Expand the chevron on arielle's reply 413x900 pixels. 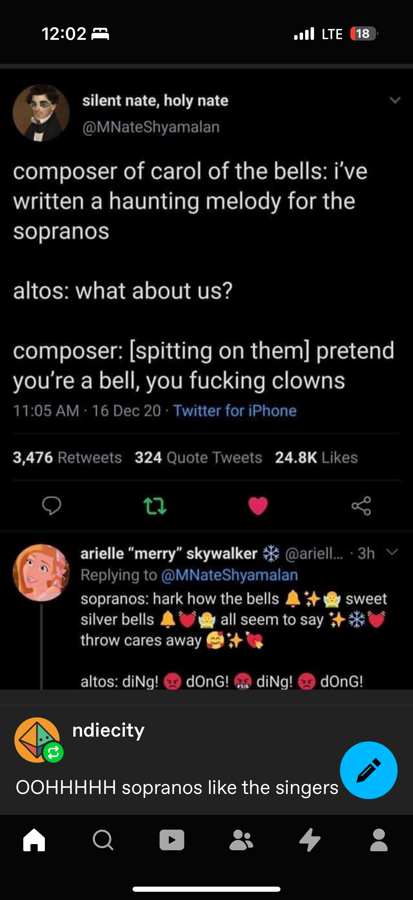point(392,552)
